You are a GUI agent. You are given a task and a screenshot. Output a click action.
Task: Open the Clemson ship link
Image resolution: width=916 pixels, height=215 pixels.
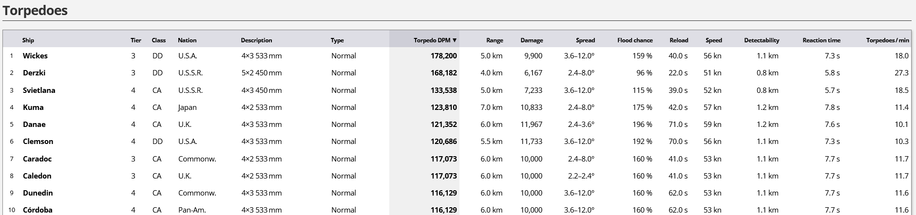click(38, 142)
